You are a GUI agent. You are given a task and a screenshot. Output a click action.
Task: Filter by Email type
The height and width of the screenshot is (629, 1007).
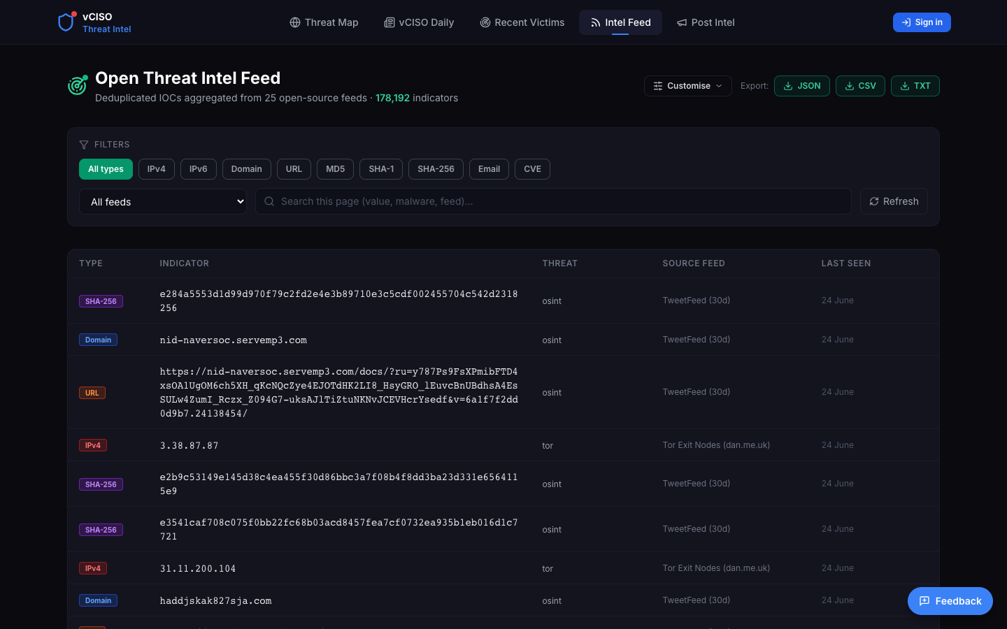[x=489, y=169]
